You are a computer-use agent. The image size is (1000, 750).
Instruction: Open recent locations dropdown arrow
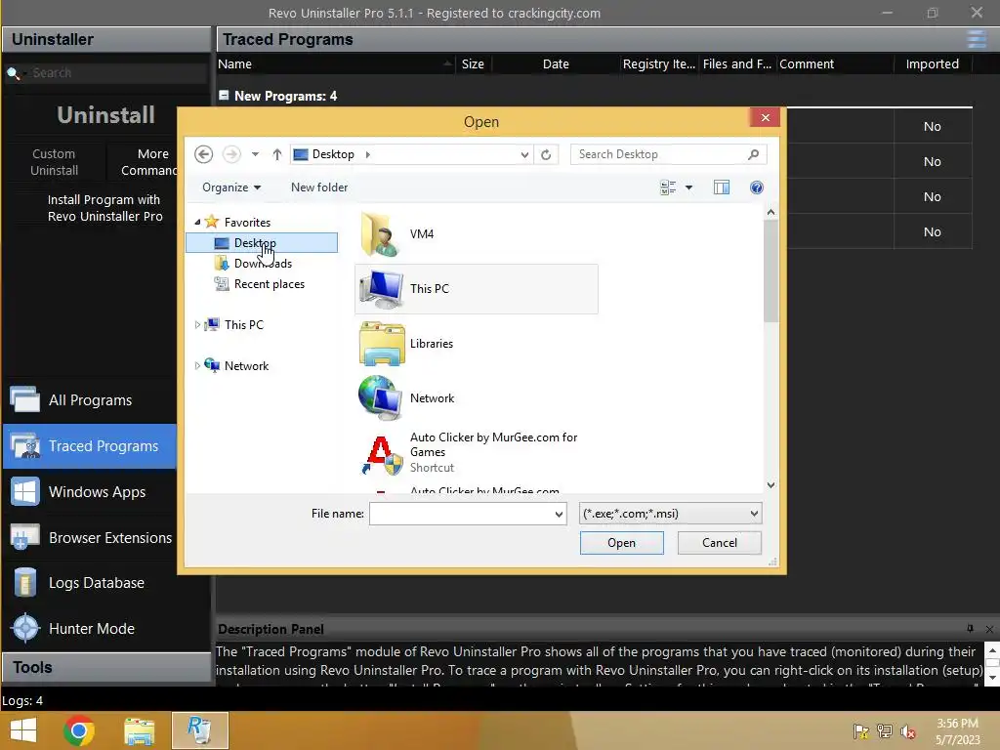255,154
